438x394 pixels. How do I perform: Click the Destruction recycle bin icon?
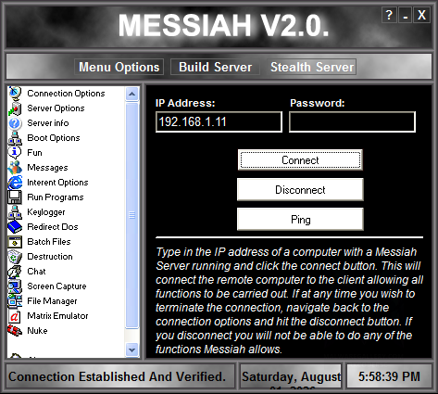point(15,257)
